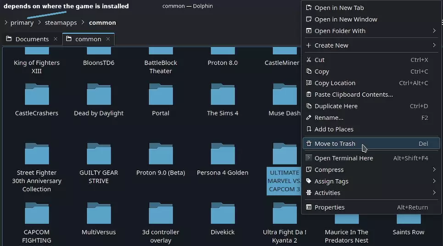Select Paste Clipboard Contents entry

371,95
